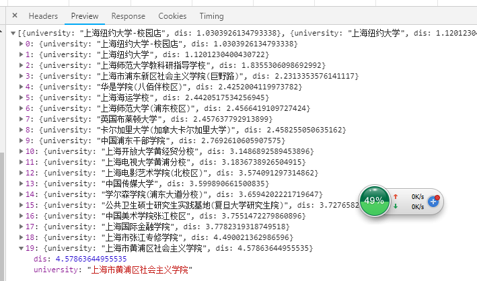Close the request details panel
477x281 pixels.
[15, 15]
